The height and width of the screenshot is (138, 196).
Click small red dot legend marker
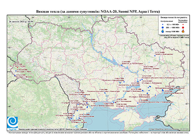[183, 25]
